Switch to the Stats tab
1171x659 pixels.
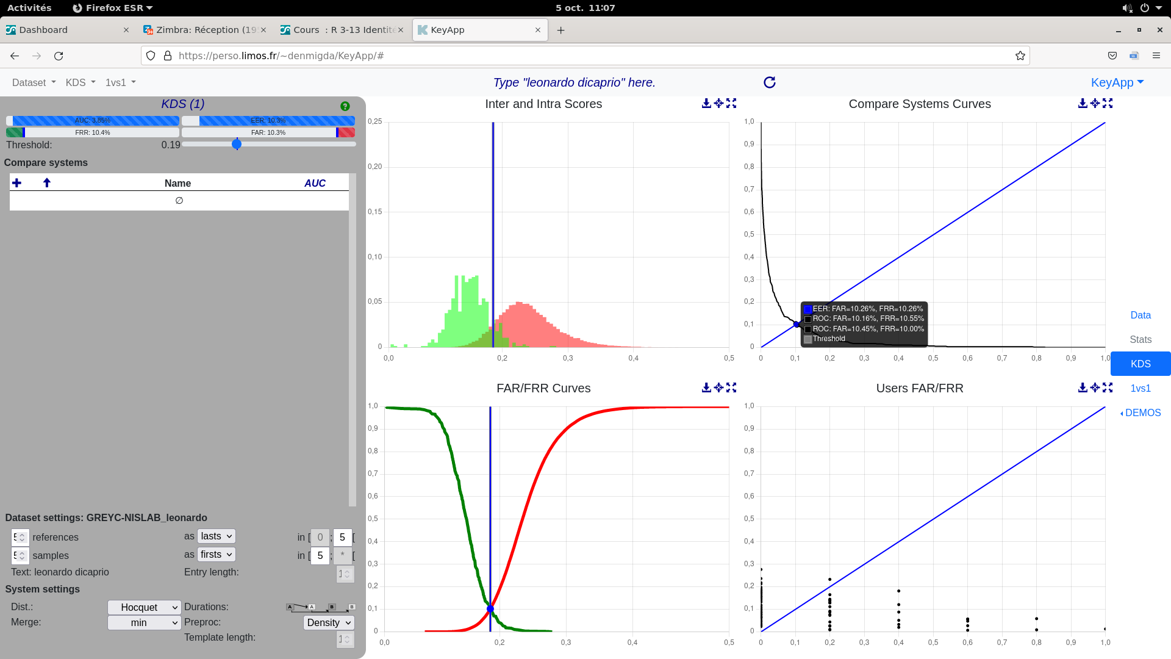1140,339
